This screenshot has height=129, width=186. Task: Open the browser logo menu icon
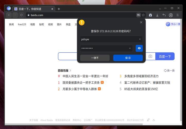pyautogui.click(x=9, y=9)
